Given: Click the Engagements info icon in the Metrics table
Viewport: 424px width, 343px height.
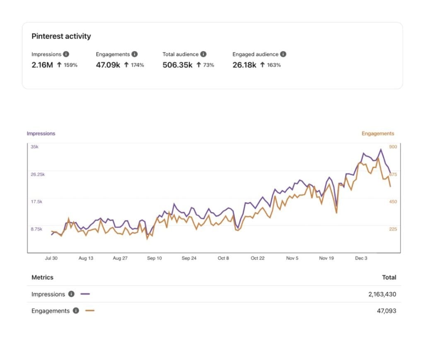Looking at the screenshot, I should click(76, 311).
